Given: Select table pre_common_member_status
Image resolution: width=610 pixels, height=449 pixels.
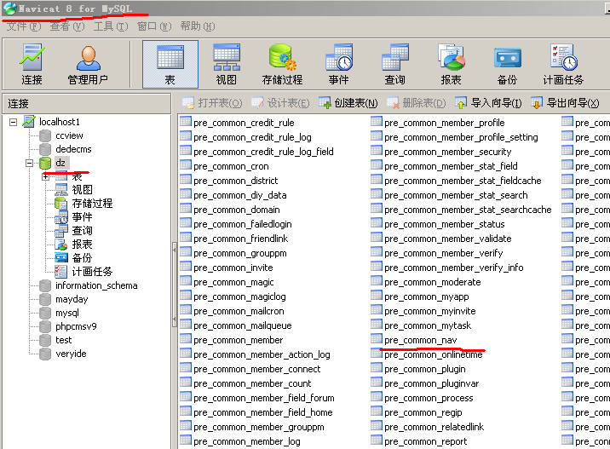Looking at the screenshot, I should (x=445, y=225).
